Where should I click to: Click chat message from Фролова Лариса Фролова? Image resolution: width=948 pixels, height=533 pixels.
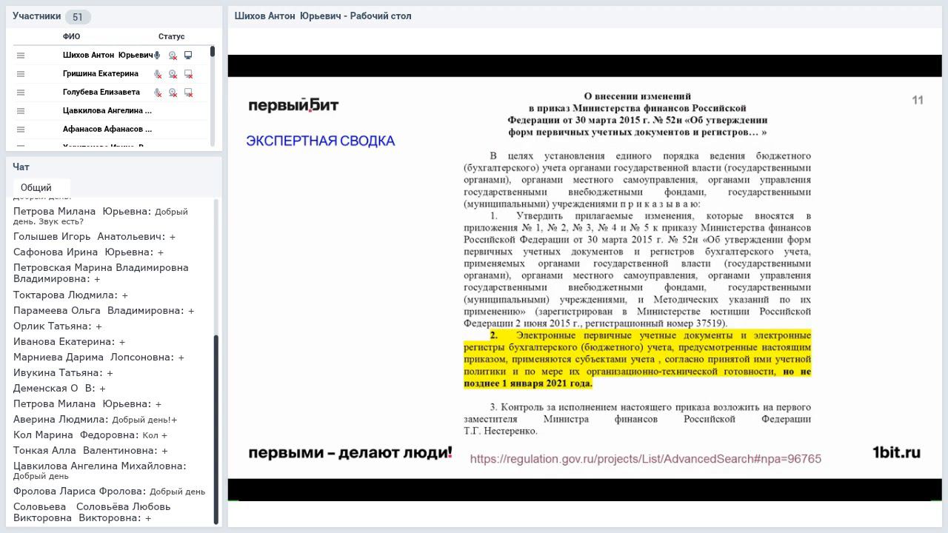tap(109, 492)
